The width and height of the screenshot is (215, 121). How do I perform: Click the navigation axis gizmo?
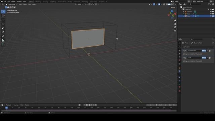pos(172,14)
